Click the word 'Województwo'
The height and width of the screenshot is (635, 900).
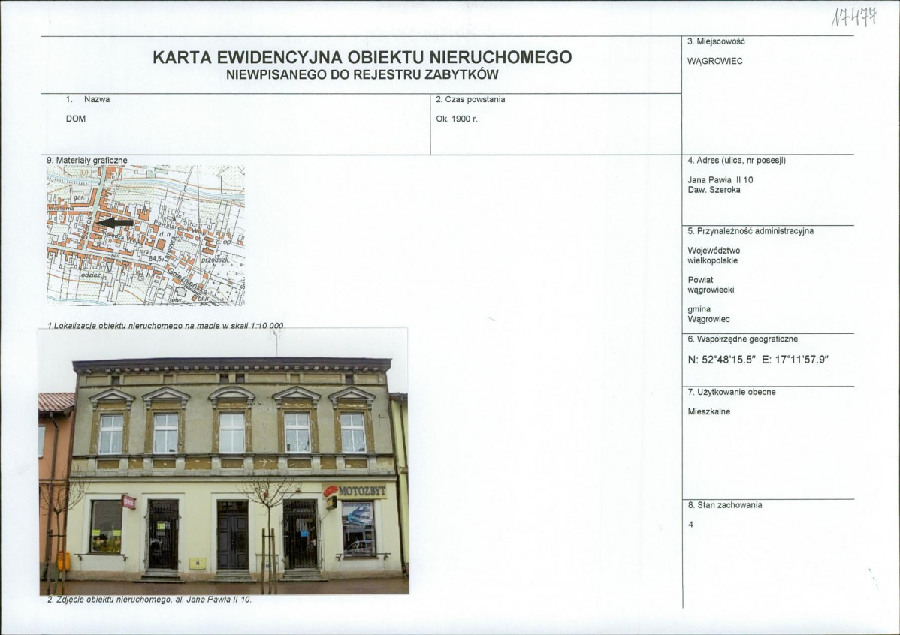click(714, 251)
